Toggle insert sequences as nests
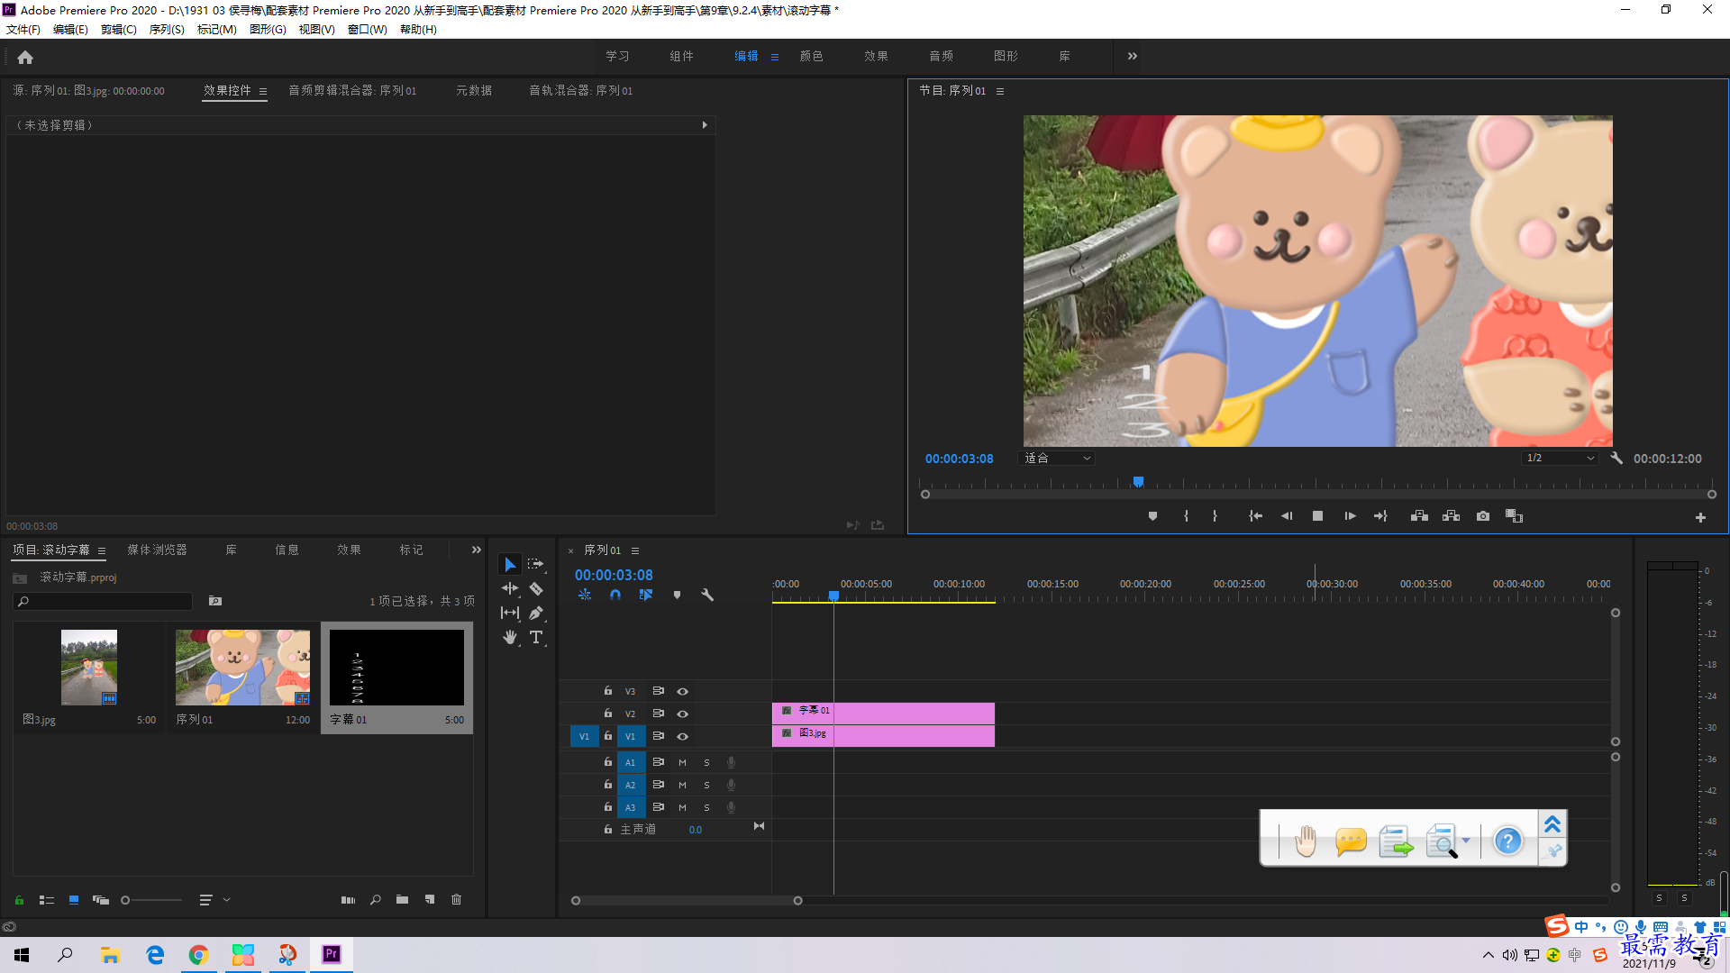Viewport: 1730px width, 973px height. [x=585, y=595]
